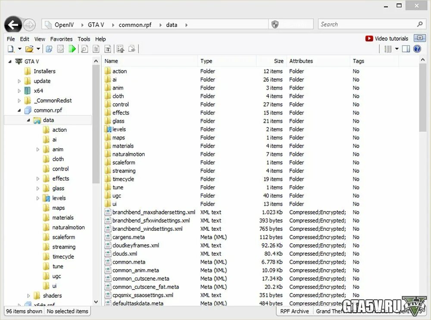Viewport: 431px width, 320px height.
Task: Open the Tools menu
Action: pos(84,39)
